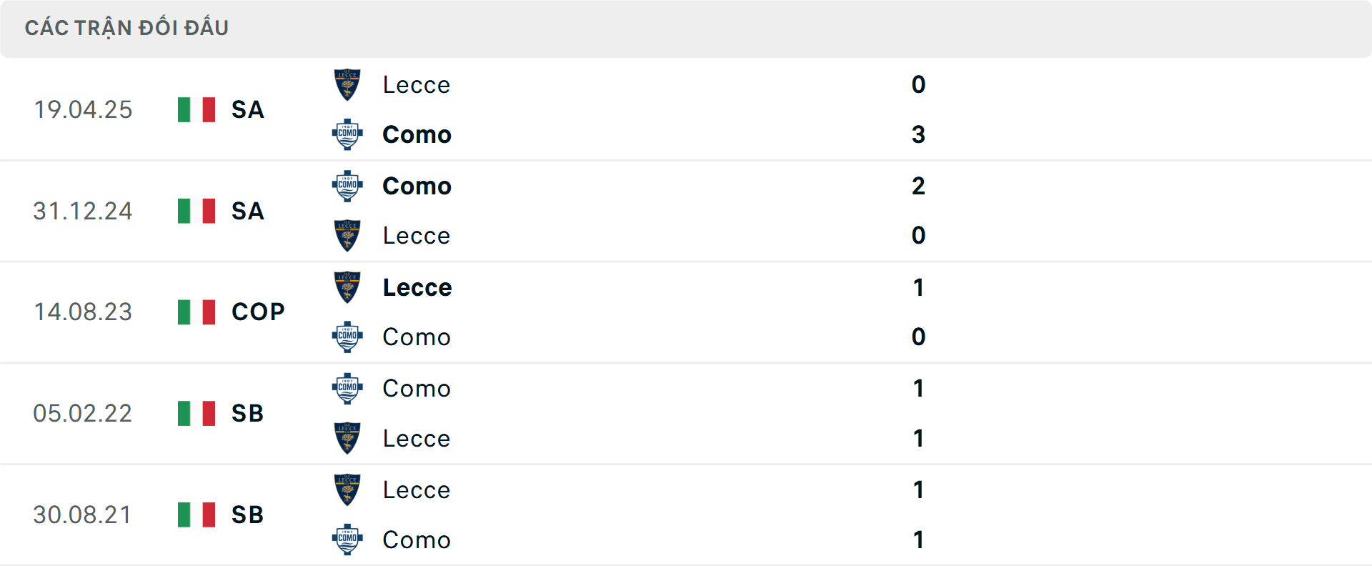Click Como crest in 05.02.22 match

pos(347,388)
